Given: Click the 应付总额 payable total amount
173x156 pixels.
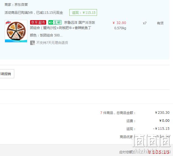Looking at the screenshot, I should point(159,152).
